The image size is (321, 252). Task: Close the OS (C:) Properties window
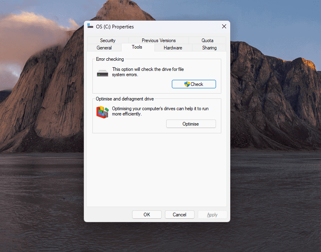[x=224, y=26]
